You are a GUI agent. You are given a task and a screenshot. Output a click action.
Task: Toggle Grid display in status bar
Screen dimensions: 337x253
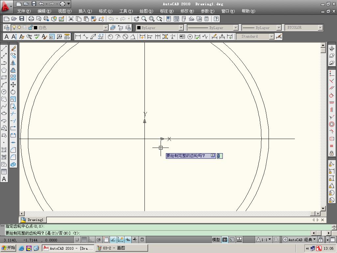[84, 239]
